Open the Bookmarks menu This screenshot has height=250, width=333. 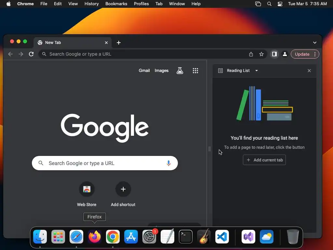tap(116, 4)
